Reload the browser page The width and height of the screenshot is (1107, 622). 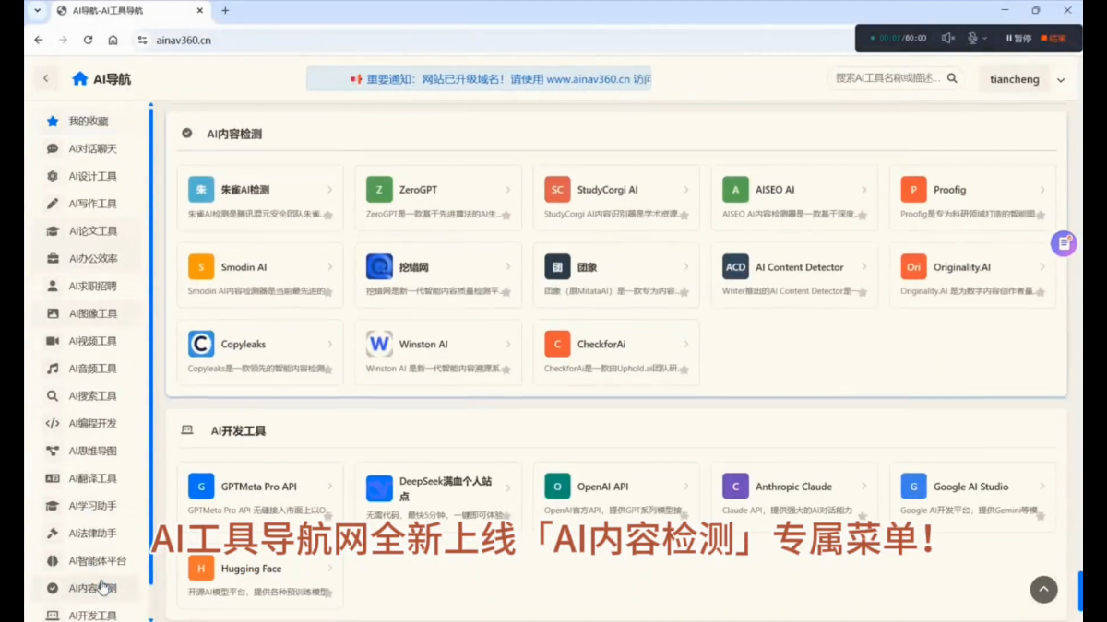pos(88,40)
